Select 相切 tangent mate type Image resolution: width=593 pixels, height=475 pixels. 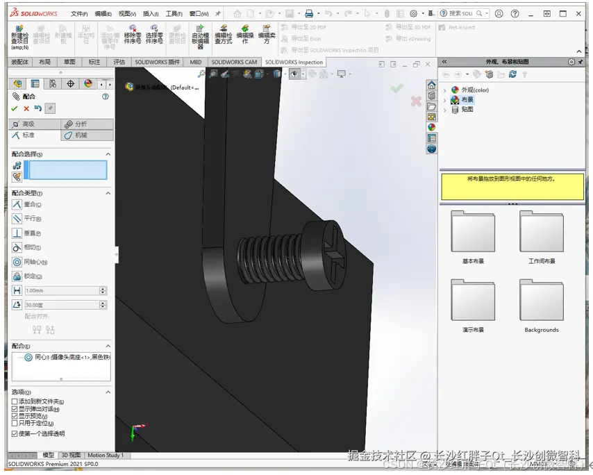pyautogui.click(x=17, y=247)
